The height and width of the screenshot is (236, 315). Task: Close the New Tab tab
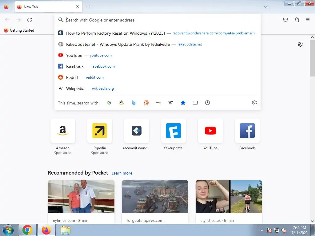coord(78,7)
